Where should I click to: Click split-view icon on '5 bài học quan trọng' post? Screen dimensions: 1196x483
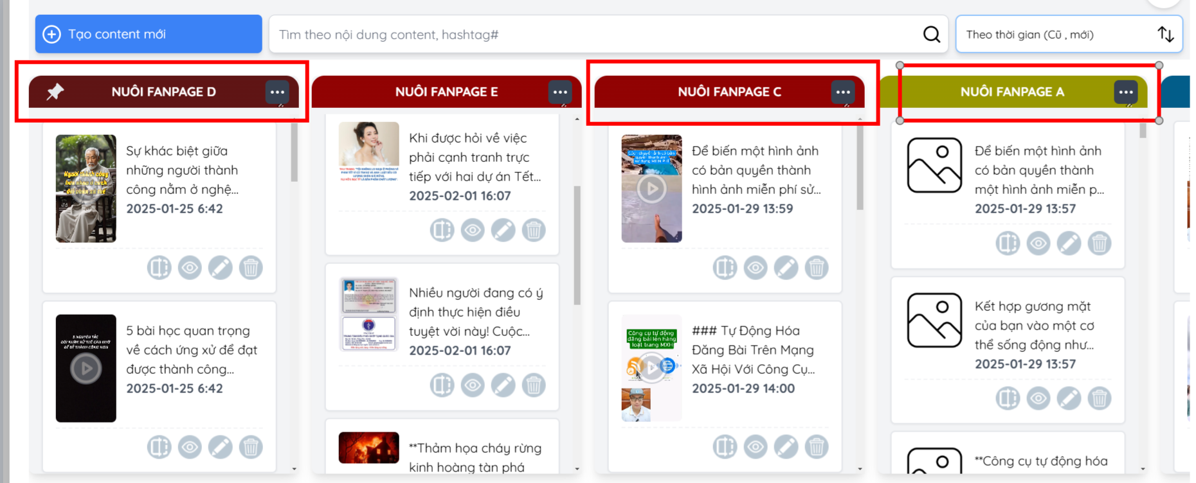pyautogui.click(x=159, y=447)
